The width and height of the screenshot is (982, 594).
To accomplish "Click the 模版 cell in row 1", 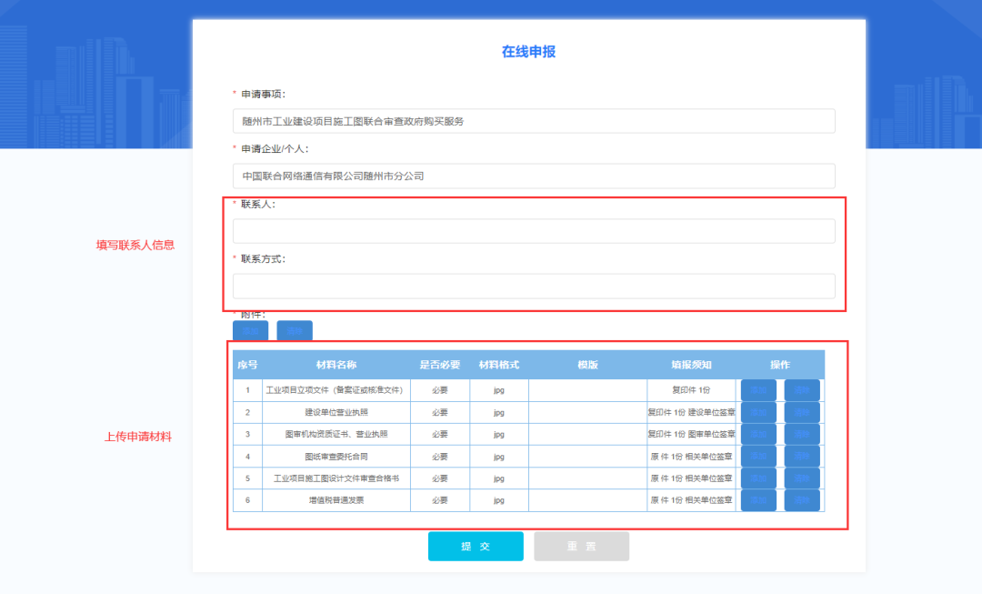I will [587, 390].
